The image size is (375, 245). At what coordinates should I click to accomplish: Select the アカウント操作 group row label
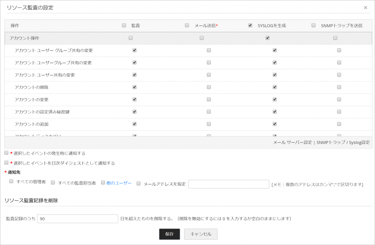[x=25, y=38]
